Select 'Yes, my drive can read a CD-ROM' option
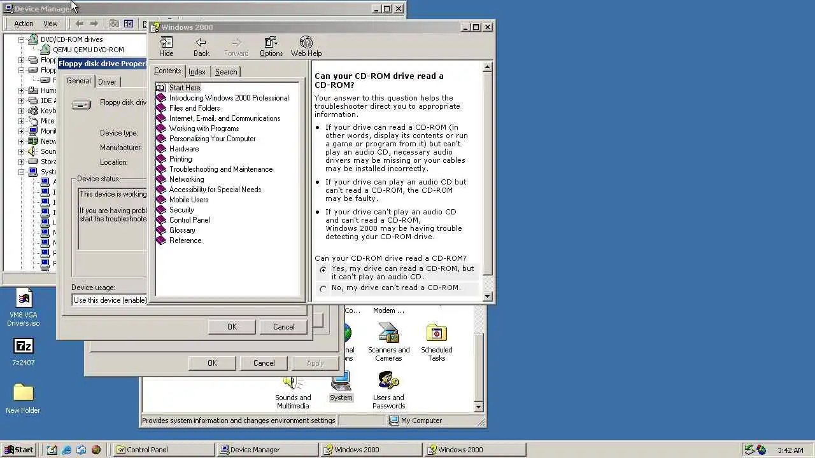Viewport: 815px width, 458px height. [x=323, y=270]
